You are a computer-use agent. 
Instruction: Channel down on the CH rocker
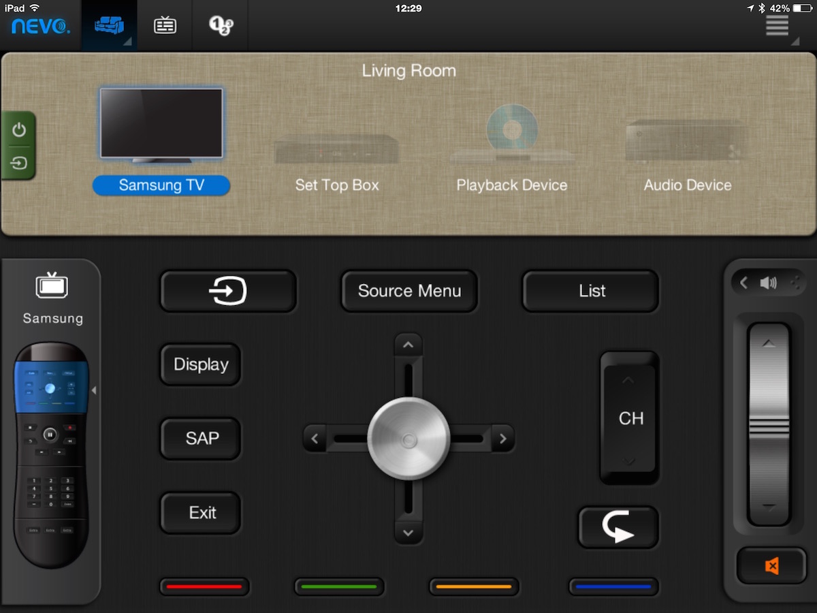click(629, 460)
